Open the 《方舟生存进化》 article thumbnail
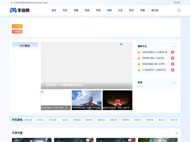The width and height of the screenshot is (190, 142). point(87,100)
